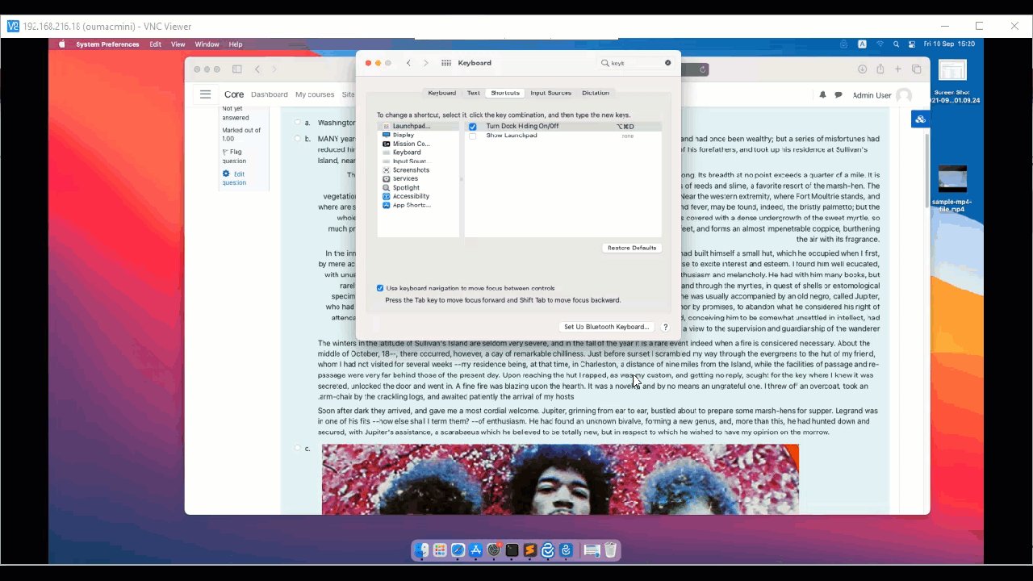Open the View menu in menu bar

coord(178,44)
